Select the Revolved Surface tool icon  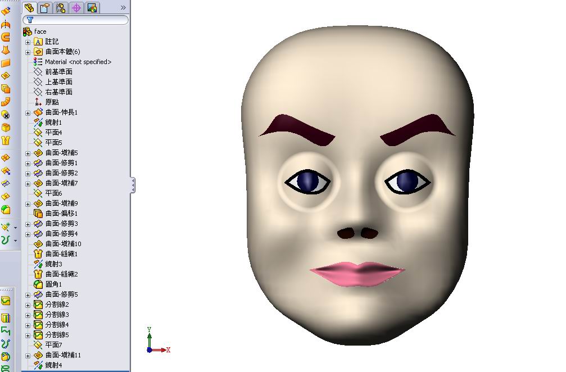[x=7, y=25]
